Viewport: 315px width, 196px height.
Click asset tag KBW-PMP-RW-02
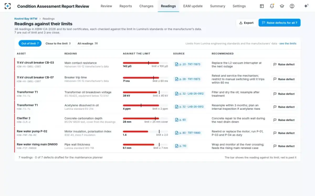tap(27, 135)
